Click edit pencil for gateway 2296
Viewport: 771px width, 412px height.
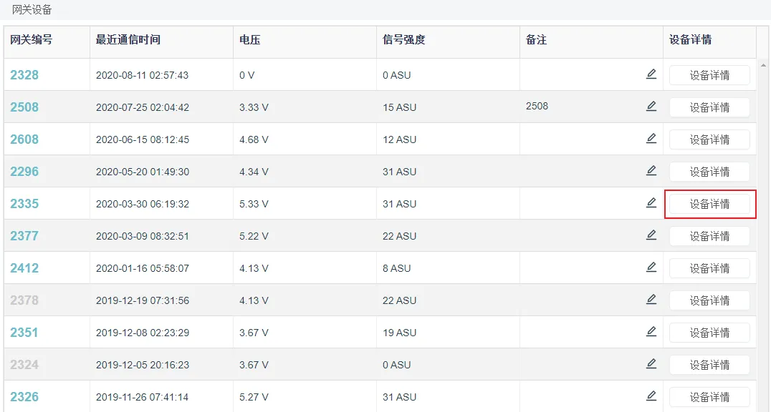(x=651, y=170)
